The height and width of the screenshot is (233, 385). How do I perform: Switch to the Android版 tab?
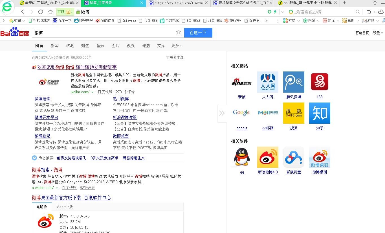tap(65, 206)
